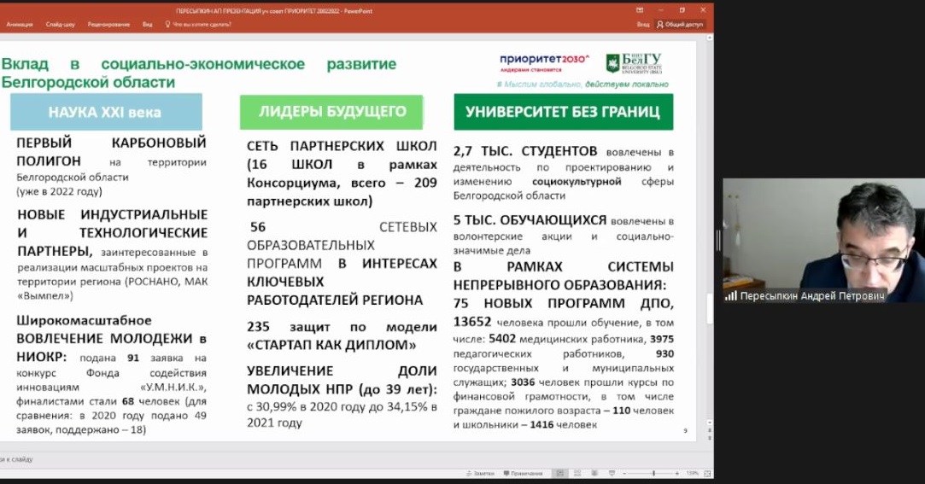Switch to the Слайд-шоу ribbon tab

60,25
